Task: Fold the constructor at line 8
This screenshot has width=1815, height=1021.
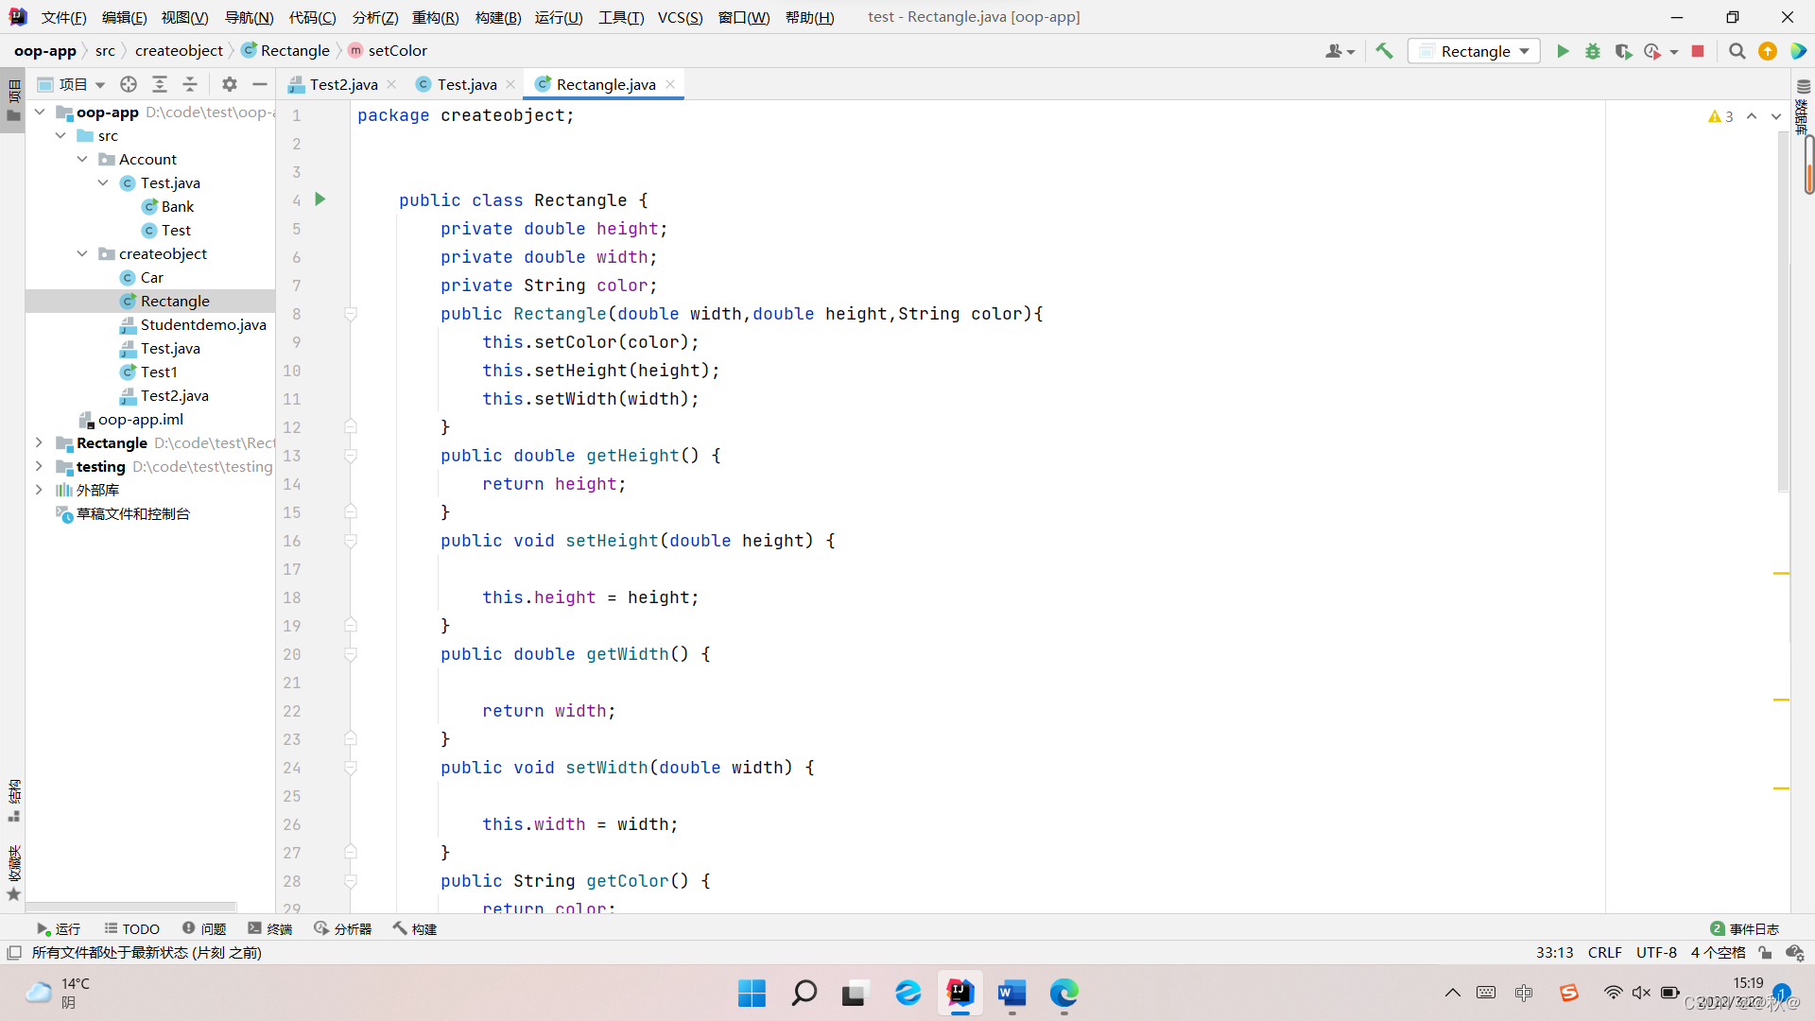Action: pyautogui.click(x=351, y=314)
